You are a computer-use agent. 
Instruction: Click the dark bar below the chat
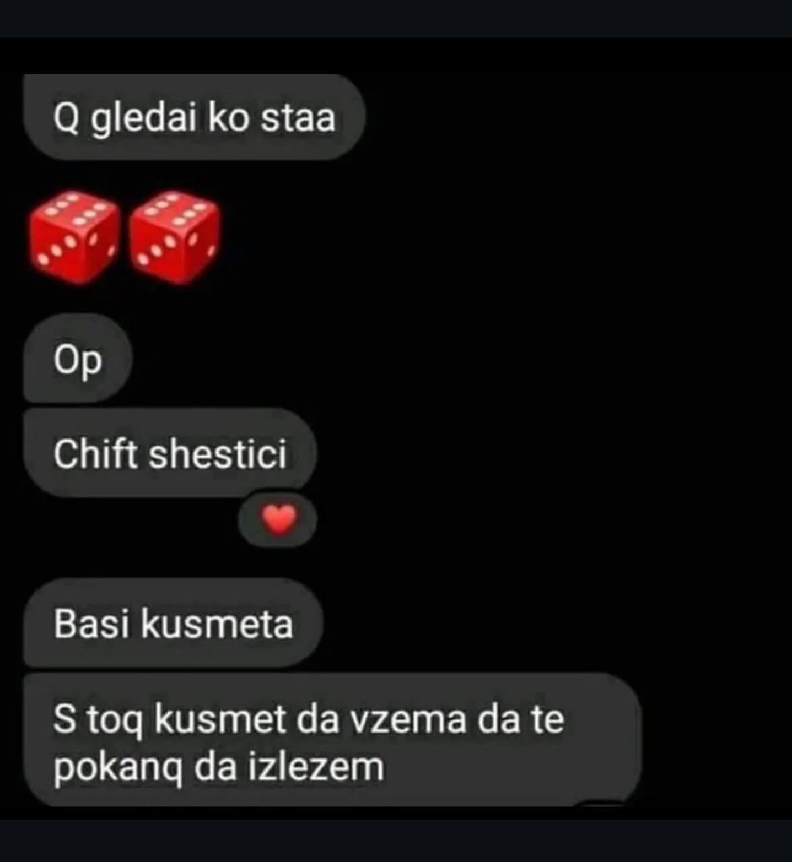(396, 841)
